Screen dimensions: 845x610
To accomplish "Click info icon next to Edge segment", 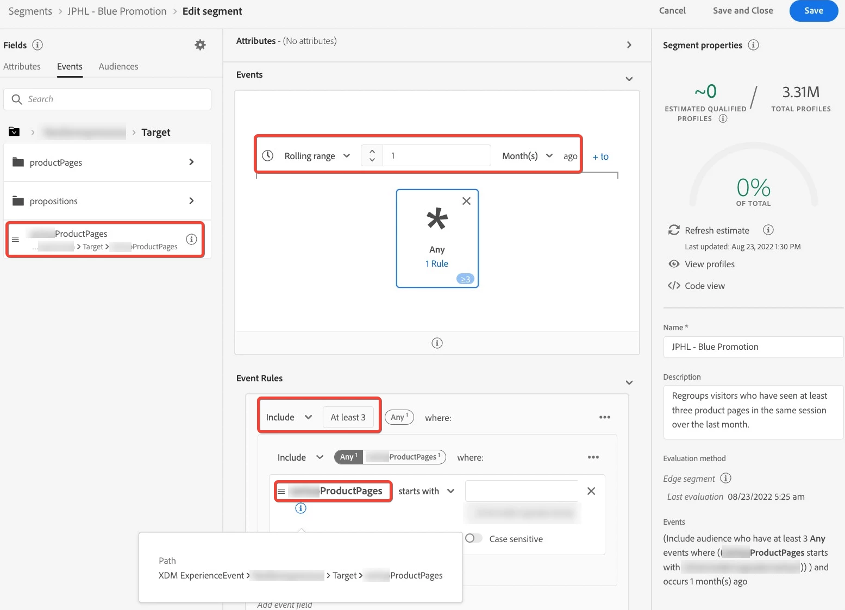I will 725,478.
